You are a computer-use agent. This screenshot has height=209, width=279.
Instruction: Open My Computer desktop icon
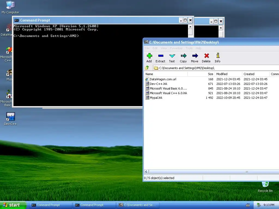click(10, 7)
